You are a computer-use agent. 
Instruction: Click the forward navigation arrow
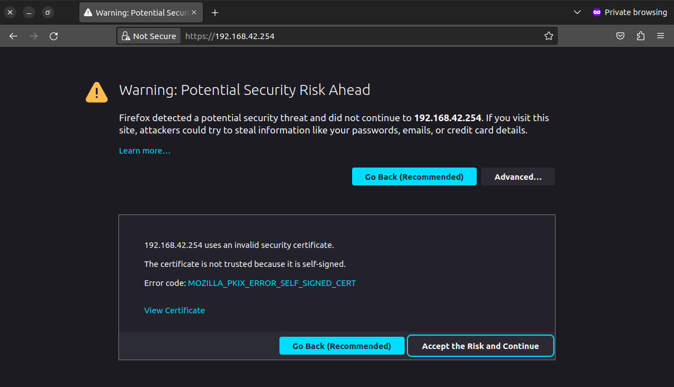tap(34, 36)
